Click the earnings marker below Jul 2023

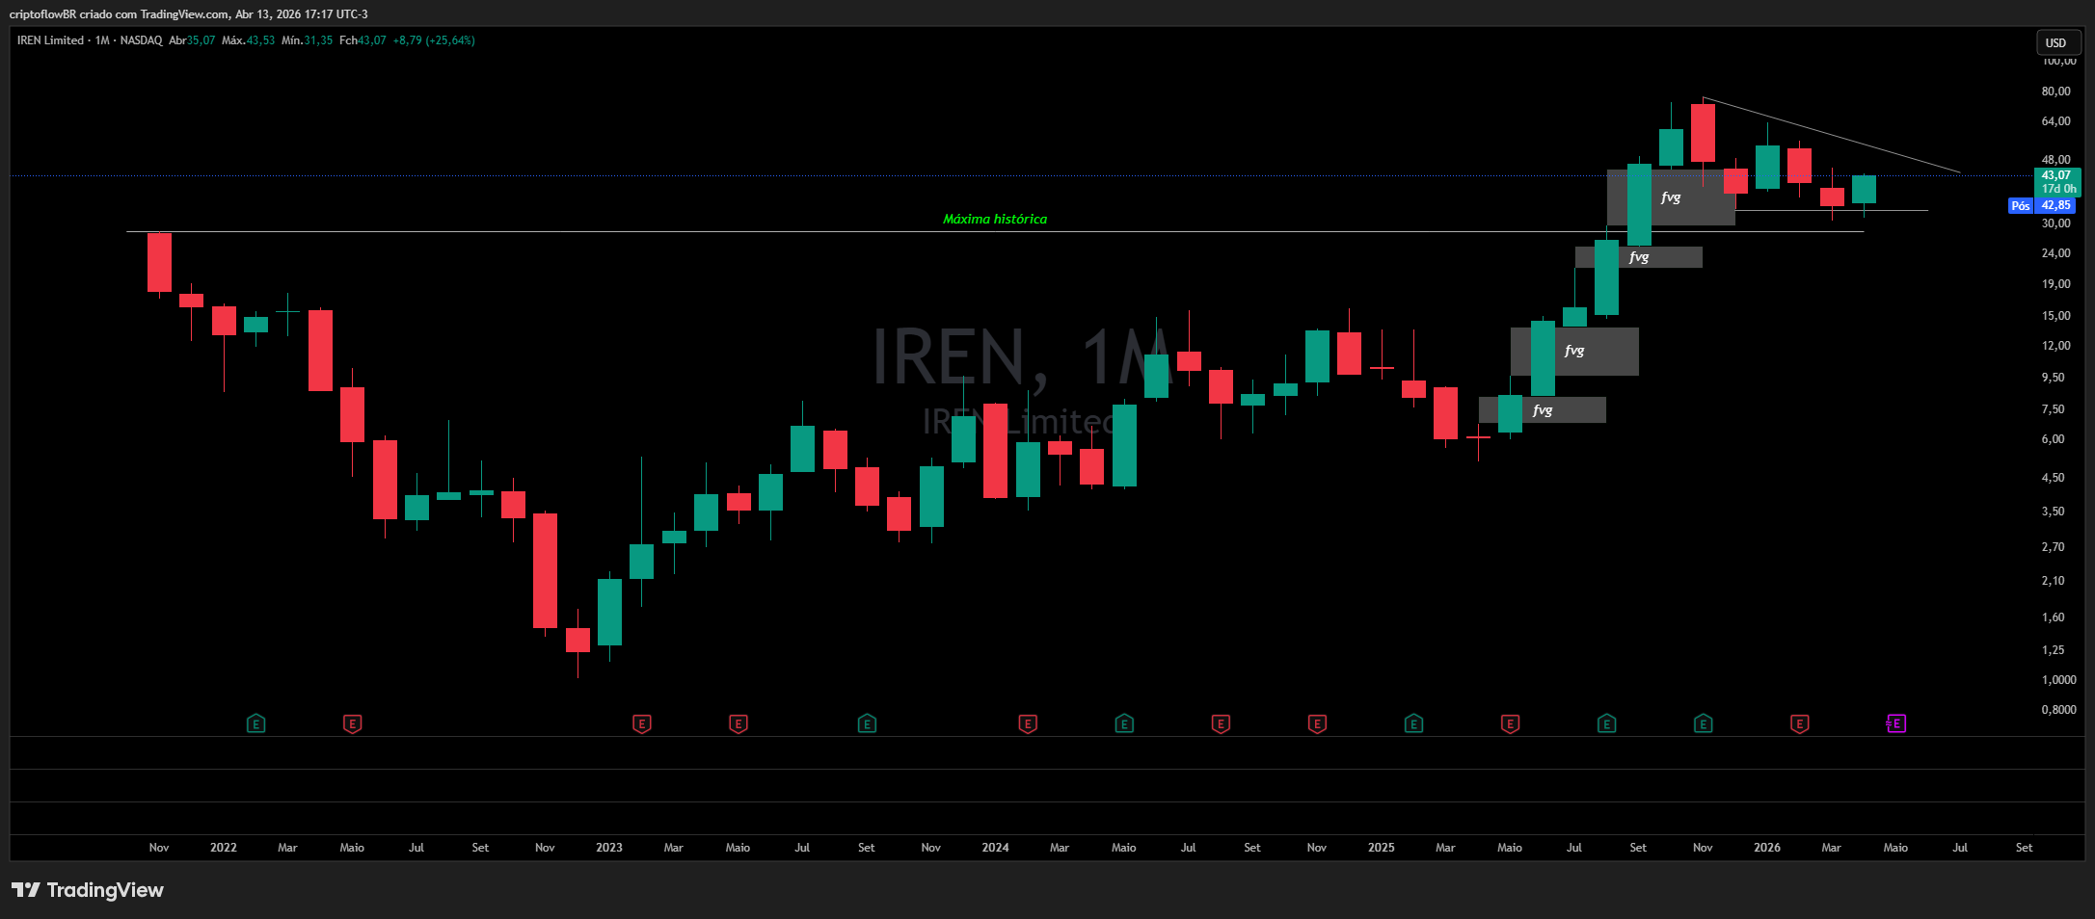[866, 722]
